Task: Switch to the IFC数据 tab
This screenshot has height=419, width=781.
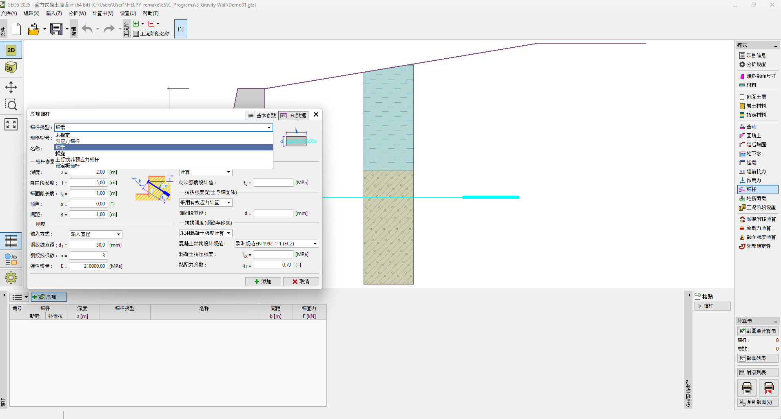Action: click(294, 116)
